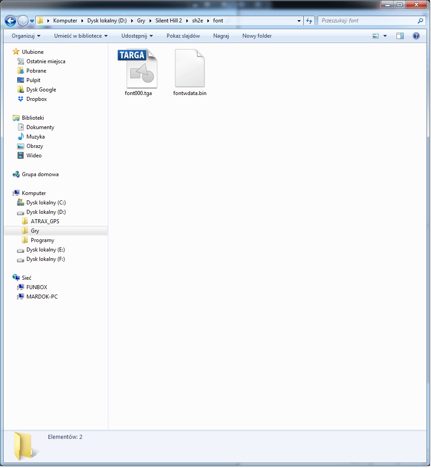Create a folder with Nowy folder
431x468 pixels.
(257, 36)
